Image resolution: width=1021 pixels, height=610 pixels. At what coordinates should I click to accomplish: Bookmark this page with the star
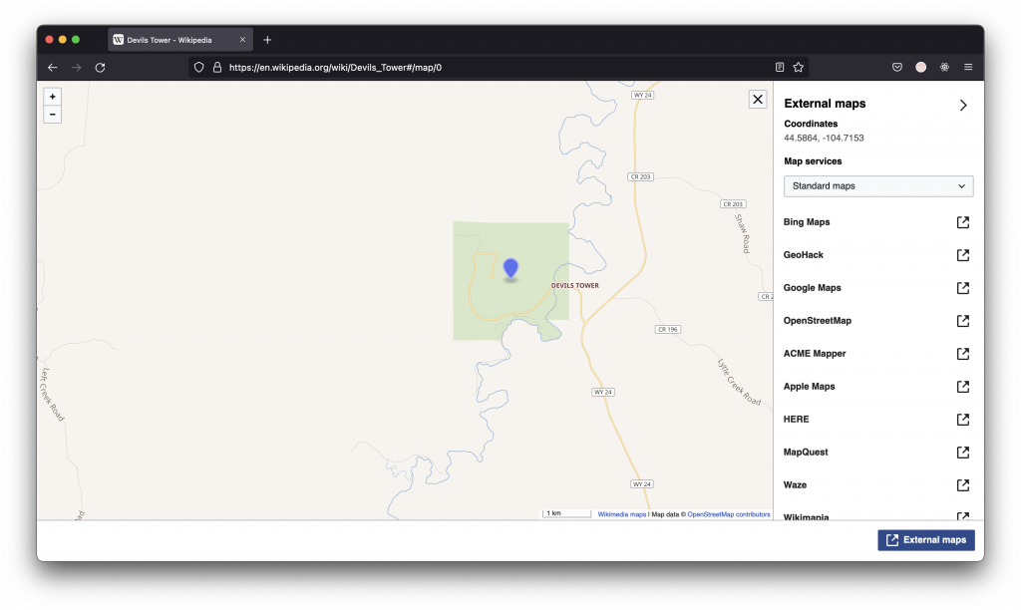click(798, 67)
